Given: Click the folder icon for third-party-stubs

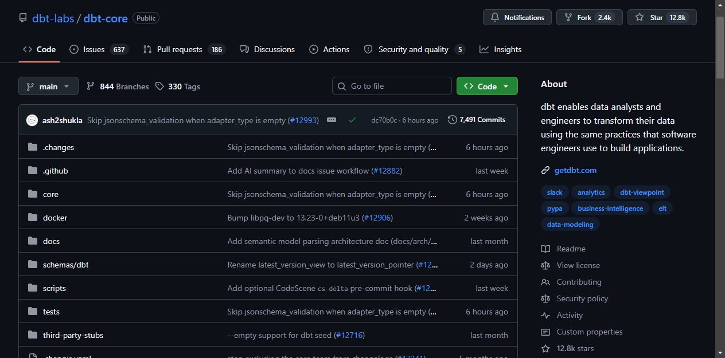Looking at the screenshot, I should coord(33,335).
